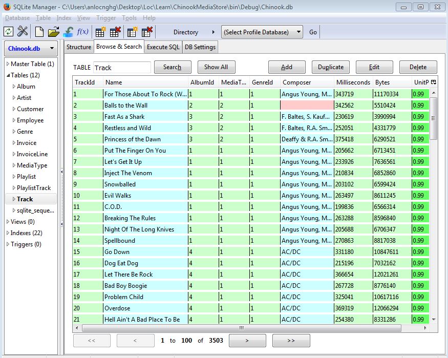
Task: Expand the Album table node
Action: coord(14,86)
